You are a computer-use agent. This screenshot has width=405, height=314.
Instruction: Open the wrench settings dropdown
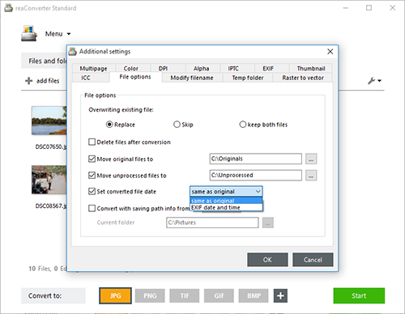(374, 81)
